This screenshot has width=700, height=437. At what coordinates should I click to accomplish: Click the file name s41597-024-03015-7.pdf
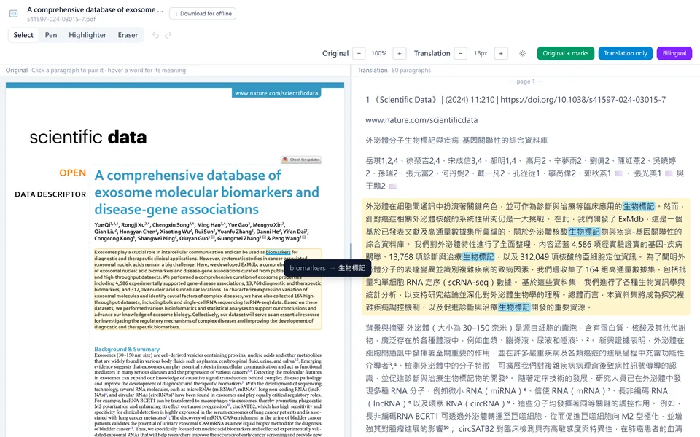[x=61, y=19]
